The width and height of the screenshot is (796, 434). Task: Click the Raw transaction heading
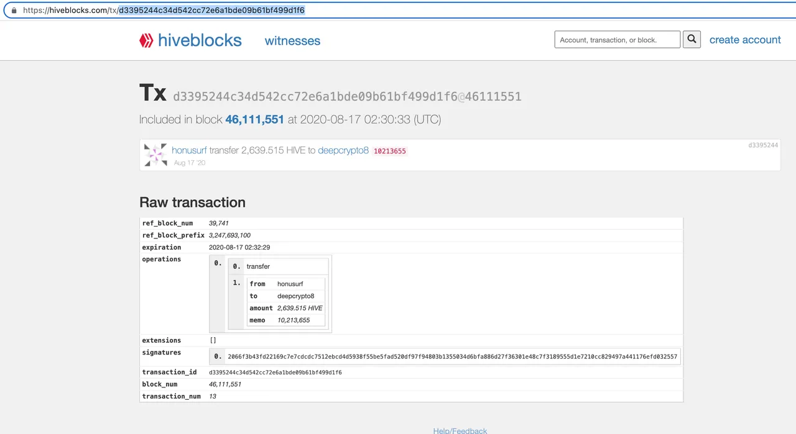pyautogui.click(x=192, y=202)
